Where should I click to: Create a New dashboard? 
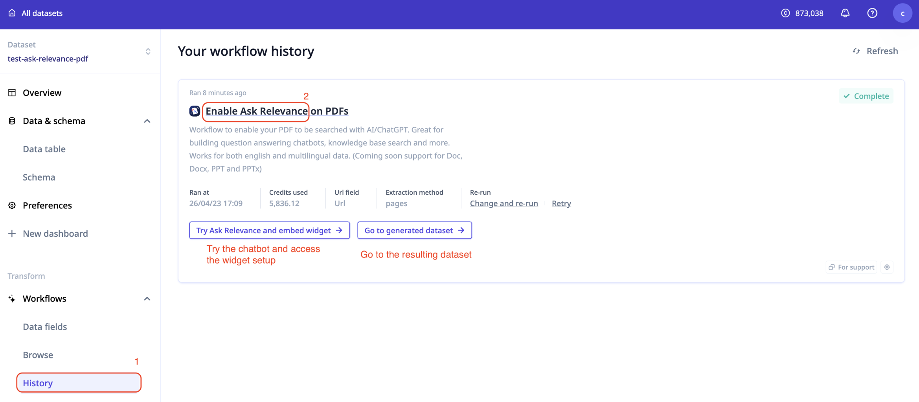tap(55, 234)
